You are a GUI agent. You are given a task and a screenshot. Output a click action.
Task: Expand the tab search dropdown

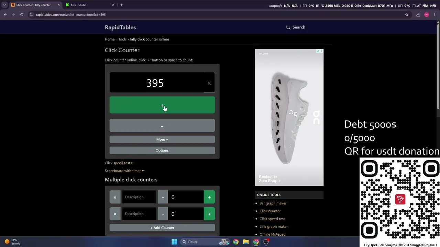(4, 5)
